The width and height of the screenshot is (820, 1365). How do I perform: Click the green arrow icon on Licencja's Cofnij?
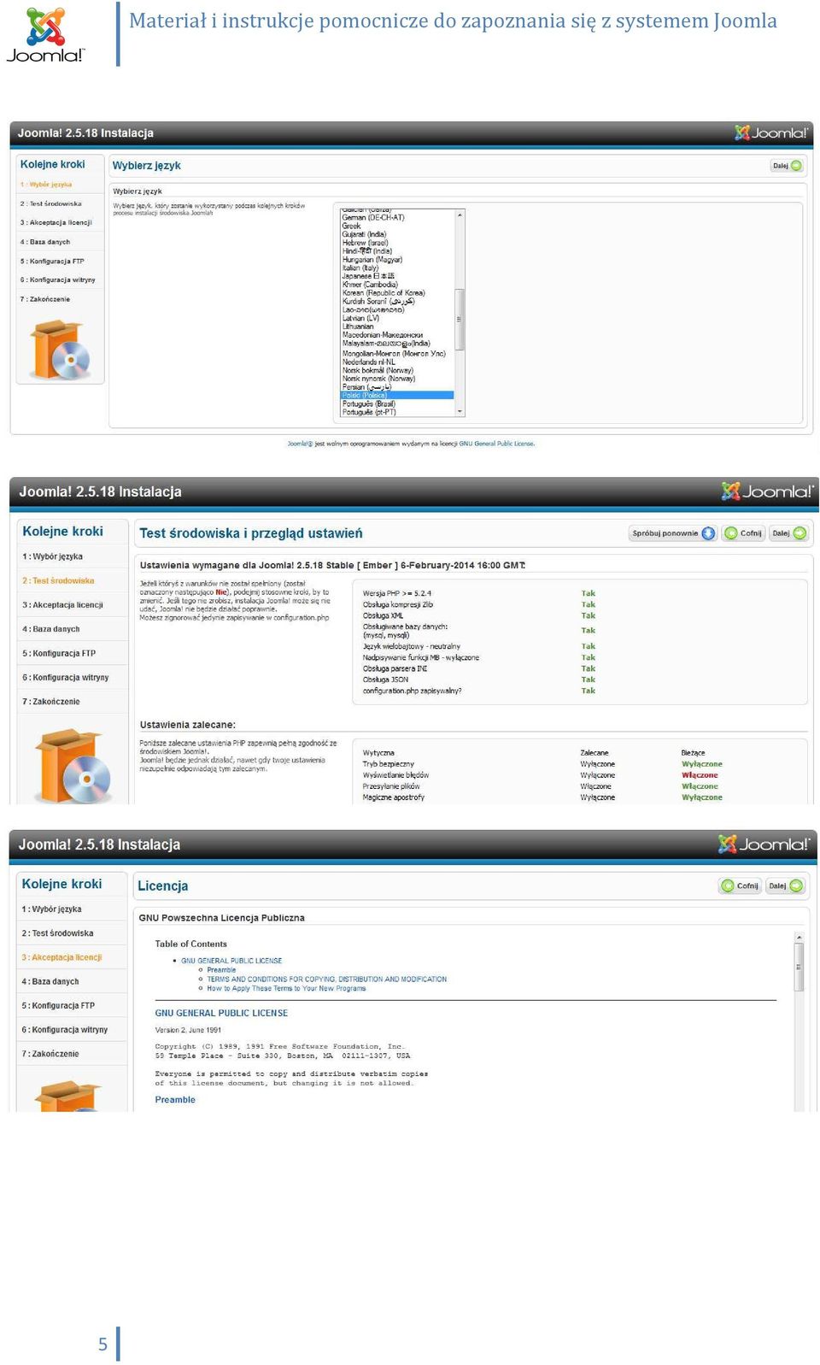[728, 885]
